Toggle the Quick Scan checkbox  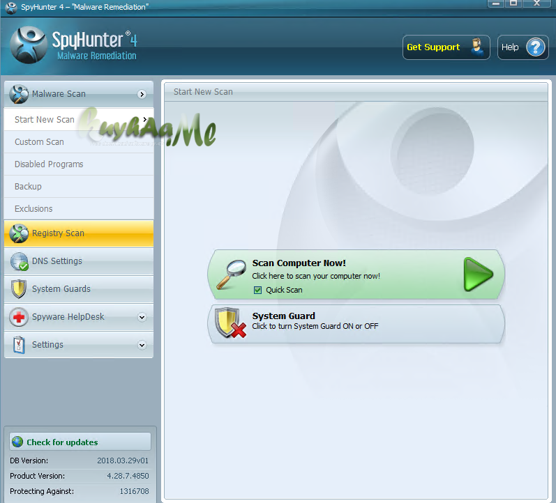258,290
